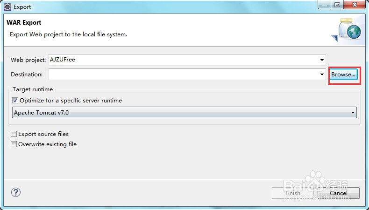Screen dimensions: 369x210
Task: Click the Cancel button
Action: point(339,193)
